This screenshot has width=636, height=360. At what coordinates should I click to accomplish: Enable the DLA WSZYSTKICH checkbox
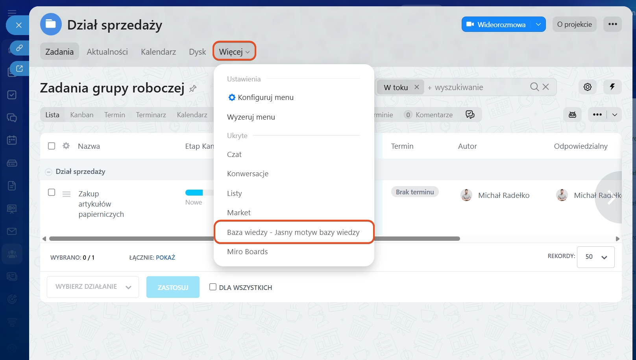[213, 287]
